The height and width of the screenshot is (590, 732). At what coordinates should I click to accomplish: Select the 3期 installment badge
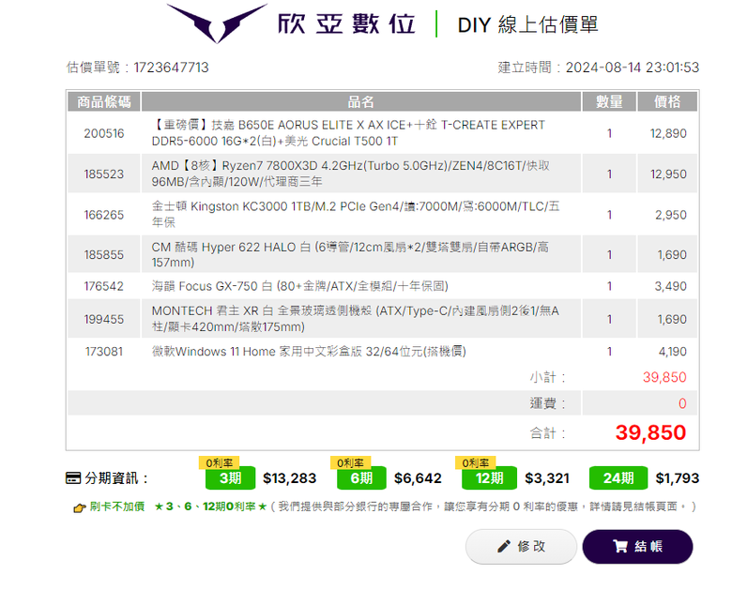click(x=230, y=478)
